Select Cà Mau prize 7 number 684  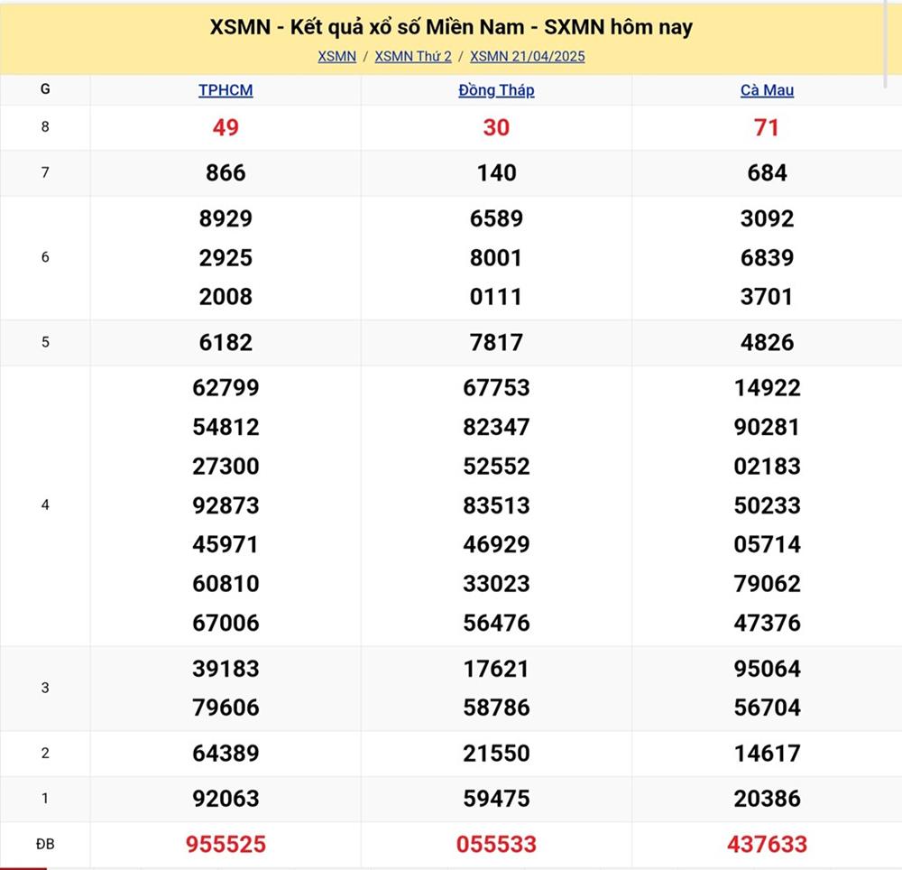point(767,173)
